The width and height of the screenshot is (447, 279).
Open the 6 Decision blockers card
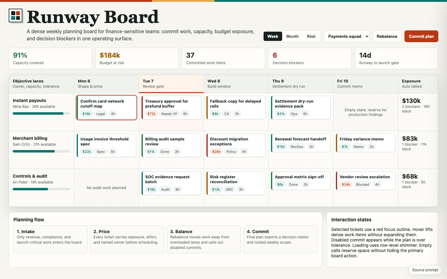pos(310,58)
